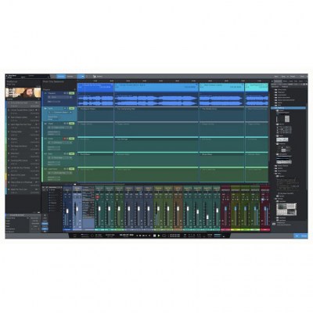This screenshot has width=313, height=313.
Task: Select the highlighted blue folder row in the browser
Action: 288,108
